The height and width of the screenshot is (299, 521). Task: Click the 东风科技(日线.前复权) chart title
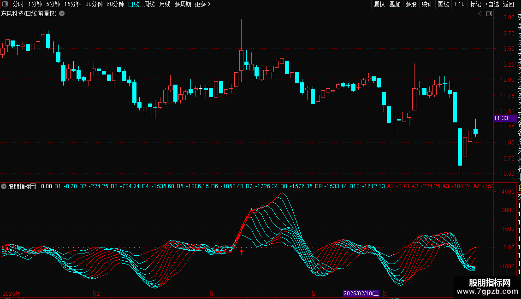pos(29,14)
